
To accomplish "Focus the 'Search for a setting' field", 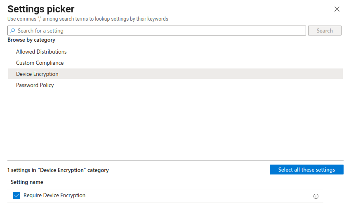I will 157,31.
